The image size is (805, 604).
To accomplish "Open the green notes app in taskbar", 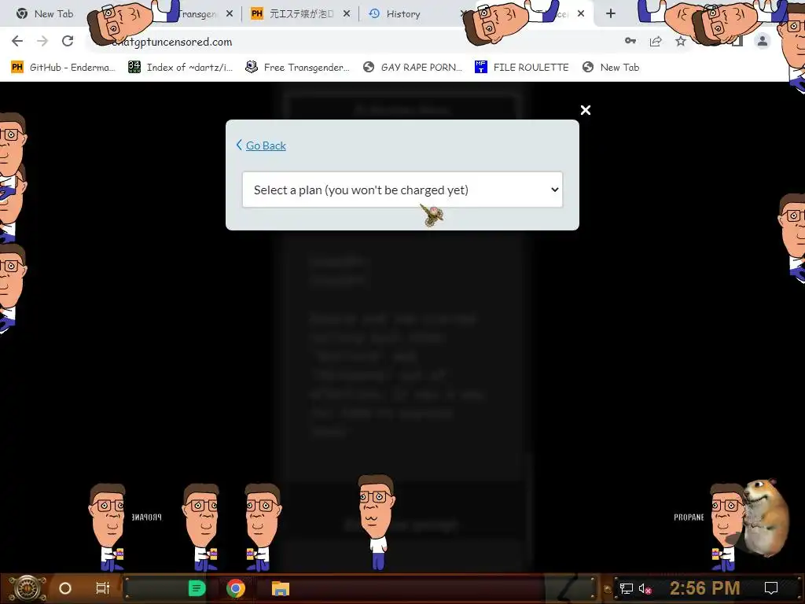I will coord(197,588).
